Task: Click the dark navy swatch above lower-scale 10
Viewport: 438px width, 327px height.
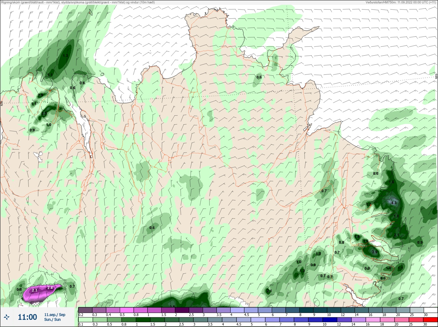Action: (330, 320)
